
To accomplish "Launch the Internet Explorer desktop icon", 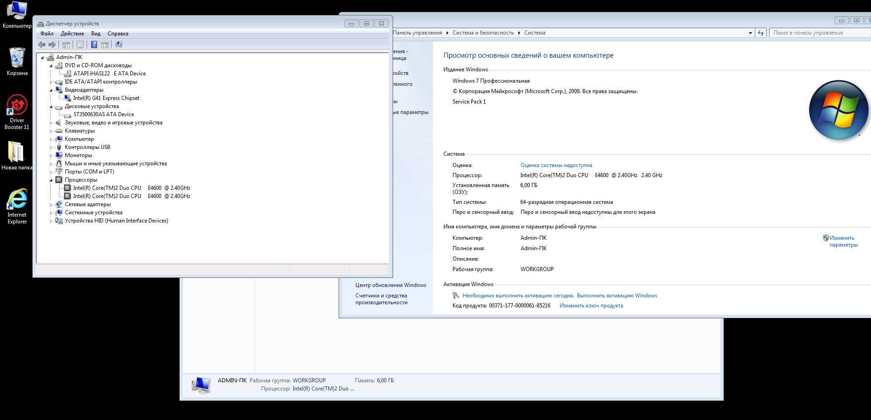I will point(17,206).
